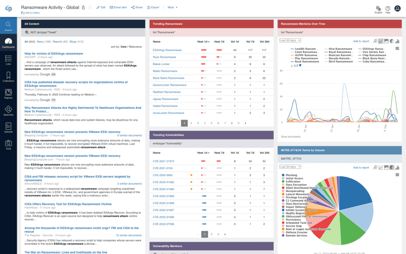Image resolution: width=406 pixels, height=254 pixels.
Task: Open the Reports sidebar section
Action: 8,94
